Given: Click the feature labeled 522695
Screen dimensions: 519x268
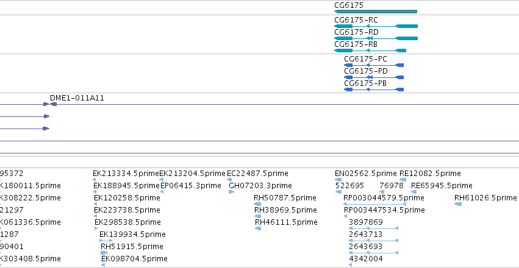Looking at the screenshot, I should point(338,192).
